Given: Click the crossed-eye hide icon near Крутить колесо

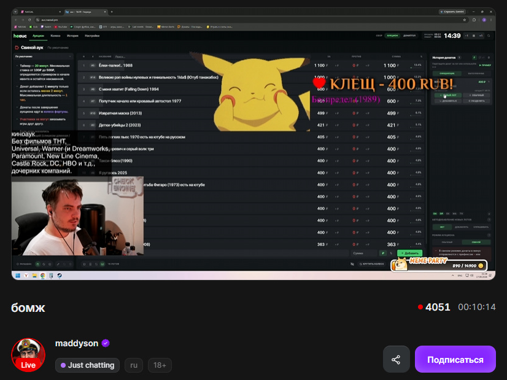Looking at the screenshot, I should click(x=352, y=264).
